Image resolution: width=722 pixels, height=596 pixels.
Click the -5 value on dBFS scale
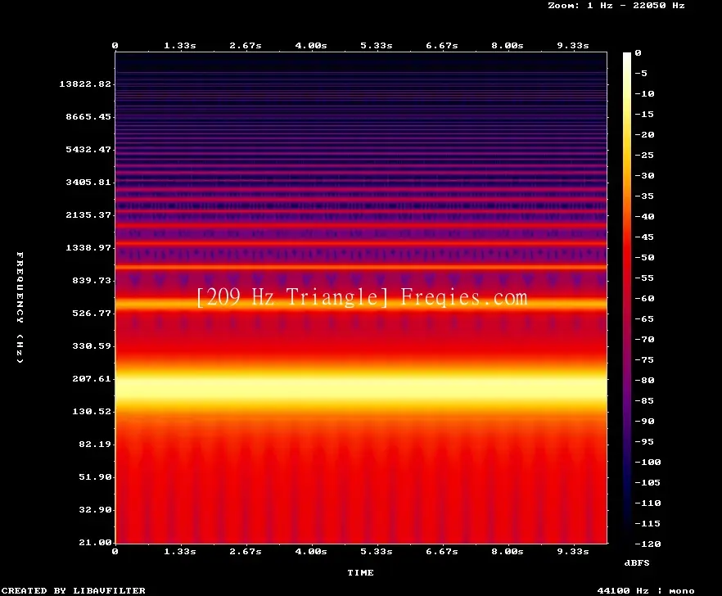(x=641, y=73)
